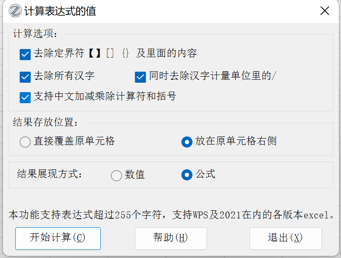Image resolution: width=341 pixels, height=258 pixels.
Task: Click the footer note about 255个字符
Action: point(171,215)
